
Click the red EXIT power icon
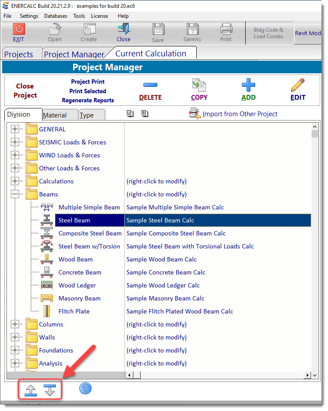click(x=19, y=29)
